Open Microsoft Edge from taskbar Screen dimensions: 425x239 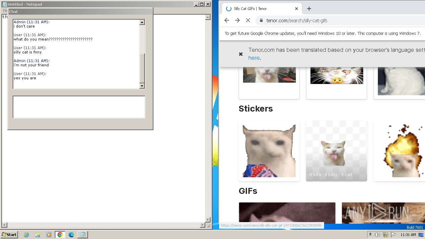click(71, 235)
